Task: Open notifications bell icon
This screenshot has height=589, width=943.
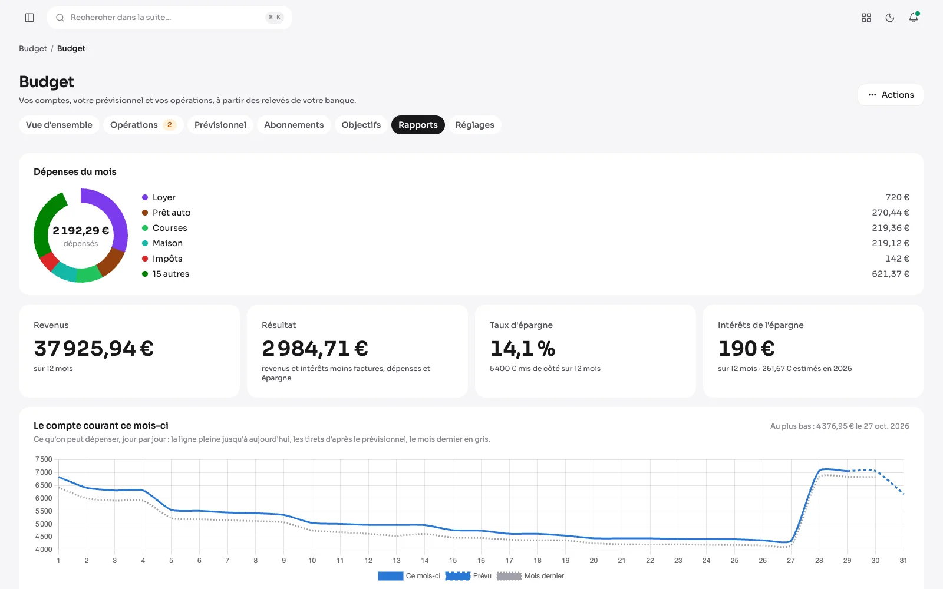Action: point(914,18)
